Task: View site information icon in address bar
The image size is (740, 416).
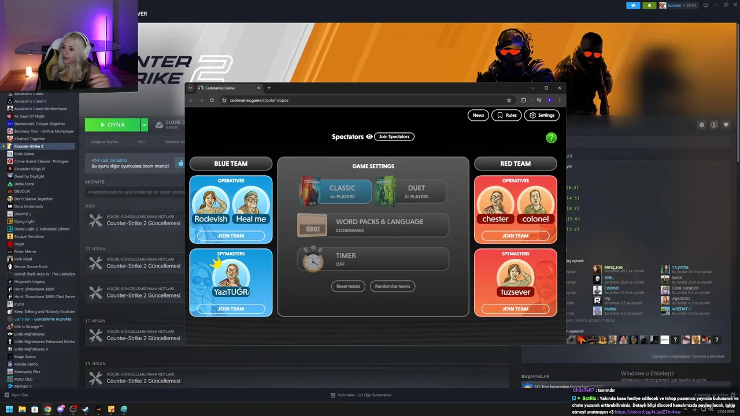Action: click(224, 100)
